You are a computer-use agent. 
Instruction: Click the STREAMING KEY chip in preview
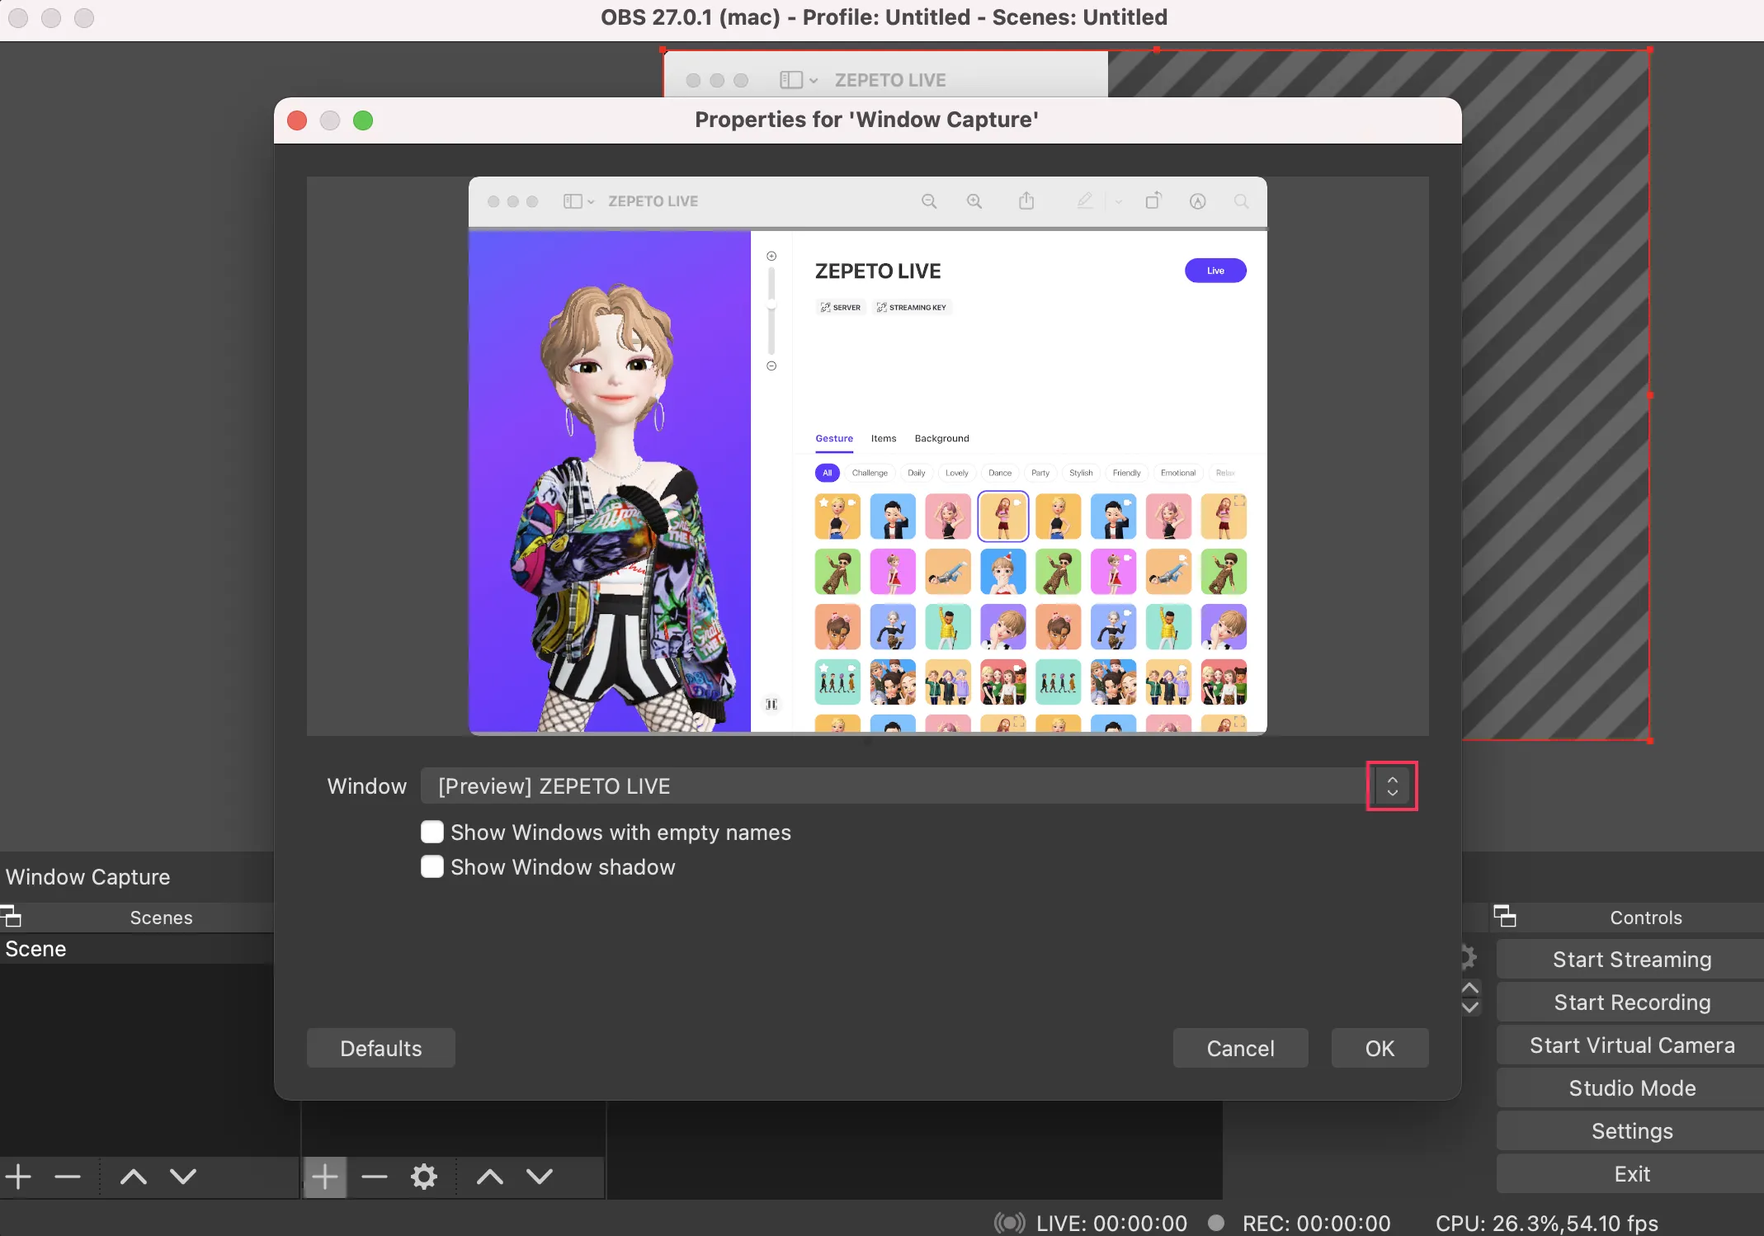[912, 307]
